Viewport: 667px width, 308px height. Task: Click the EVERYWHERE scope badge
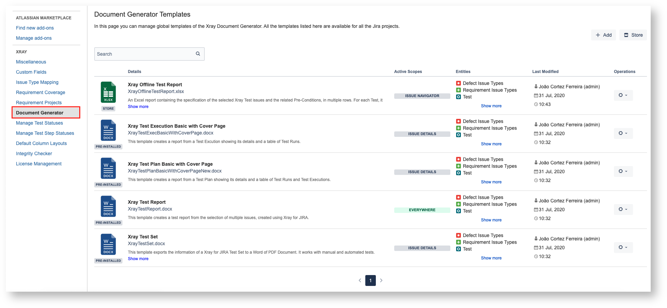tap(422, 210)
